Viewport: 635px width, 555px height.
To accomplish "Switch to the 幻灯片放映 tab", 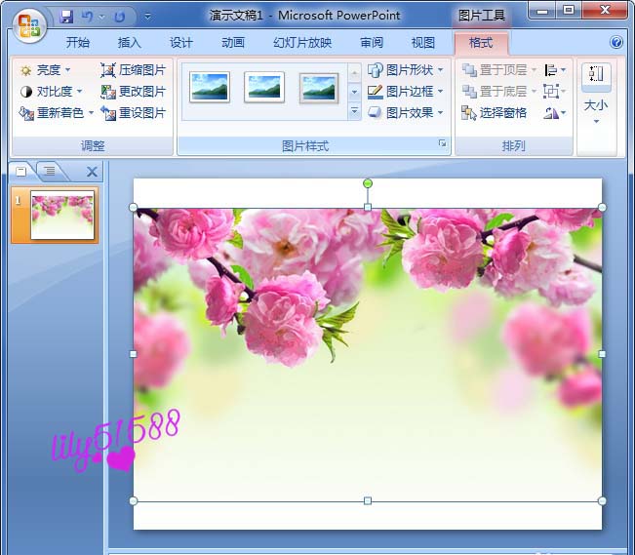I will (x=302, y=42).
